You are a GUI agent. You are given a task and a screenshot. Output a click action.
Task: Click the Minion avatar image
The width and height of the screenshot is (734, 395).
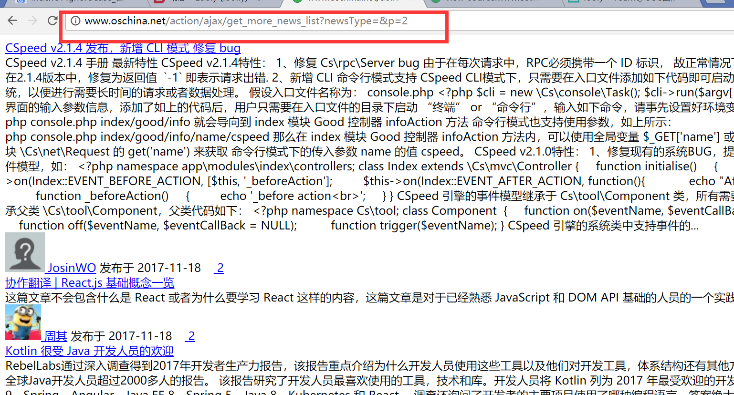click(x=23, y=322)
